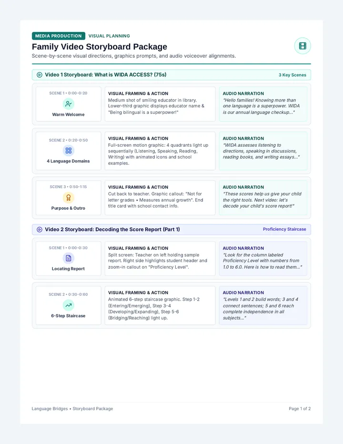Click the 3 Key Scenes tag
The height and width of the screenshot is (444, 343).
point(293,75)
